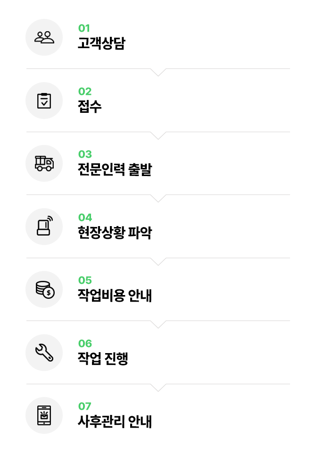Screen dimensions: 316x456
Task: Select the 작업비용 안내 step text
Action: (115, 296)
